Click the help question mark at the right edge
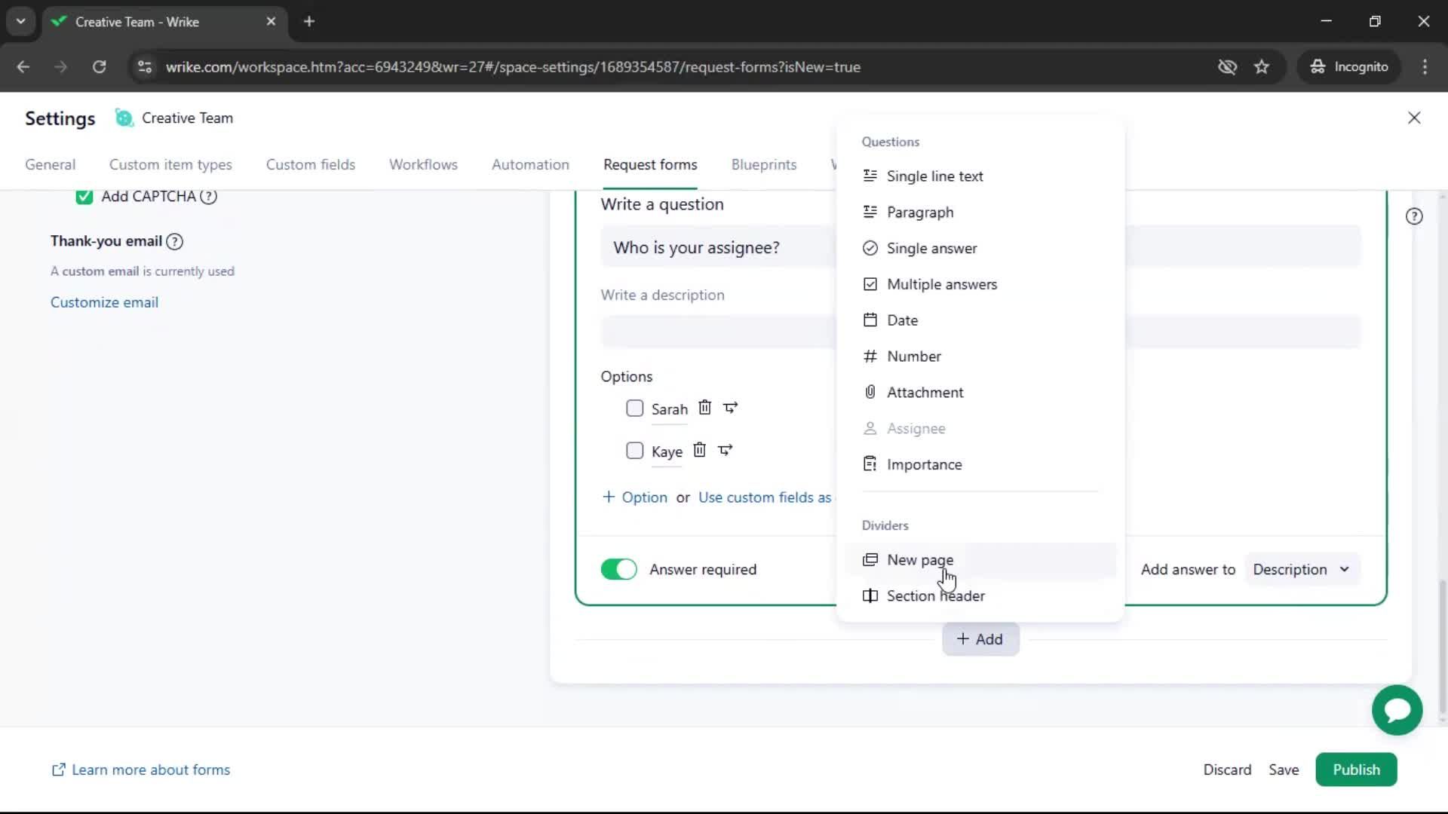Screen dimensions: 1448x814 [1414, 216]
